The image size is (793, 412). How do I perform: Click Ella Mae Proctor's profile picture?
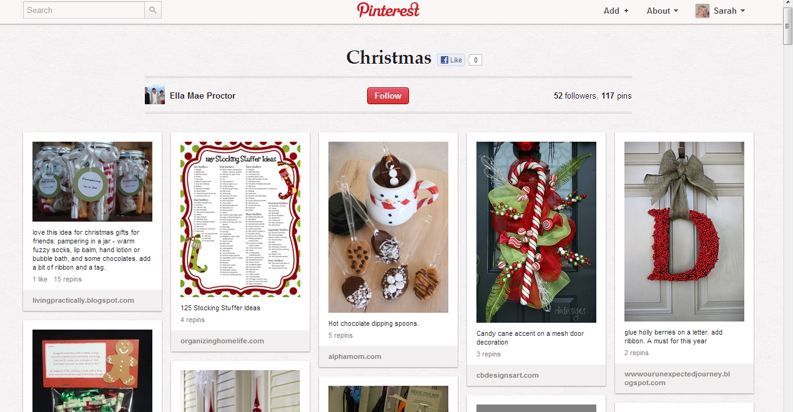155,95
